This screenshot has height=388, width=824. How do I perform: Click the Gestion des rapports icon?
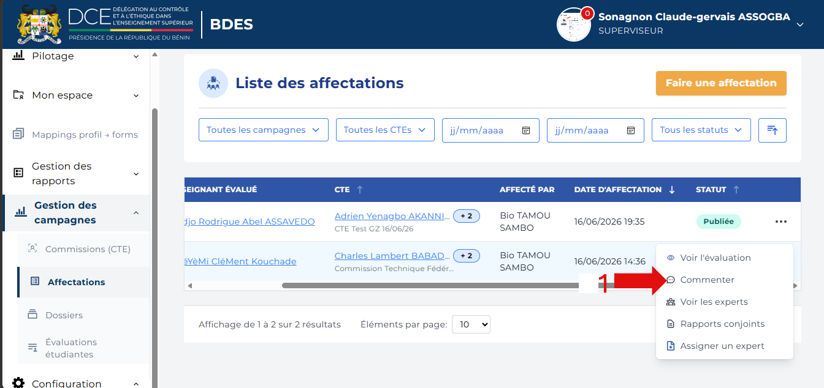[18, 173]
